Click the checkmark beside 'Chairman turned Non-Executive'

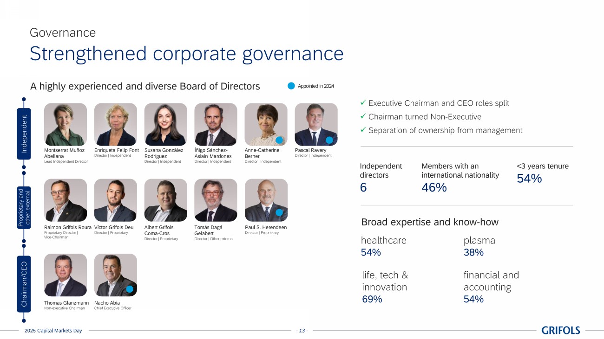pyautogui.click(x=363, y=116)
